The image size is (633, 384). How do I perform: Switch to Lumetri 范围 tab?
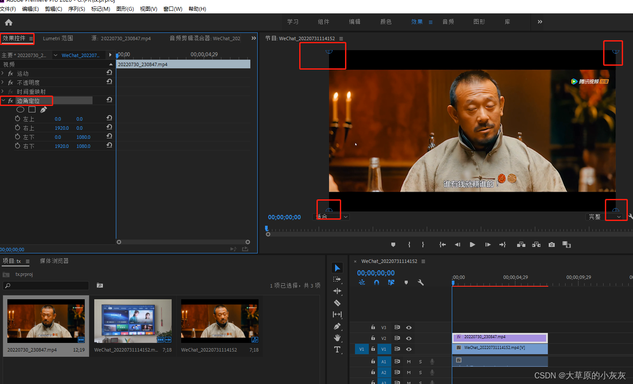(58, 38)
